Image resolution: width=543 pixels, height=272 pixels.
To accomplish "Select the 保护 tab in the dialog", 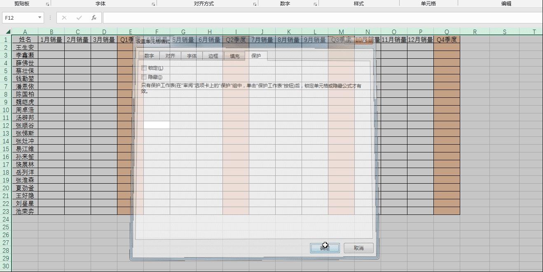I will click(256, 55).
